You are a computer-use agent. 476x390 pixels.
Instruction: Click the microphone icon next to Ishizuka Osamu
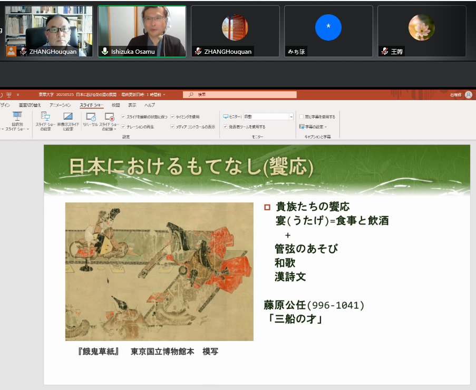click(x=105, y=52)
